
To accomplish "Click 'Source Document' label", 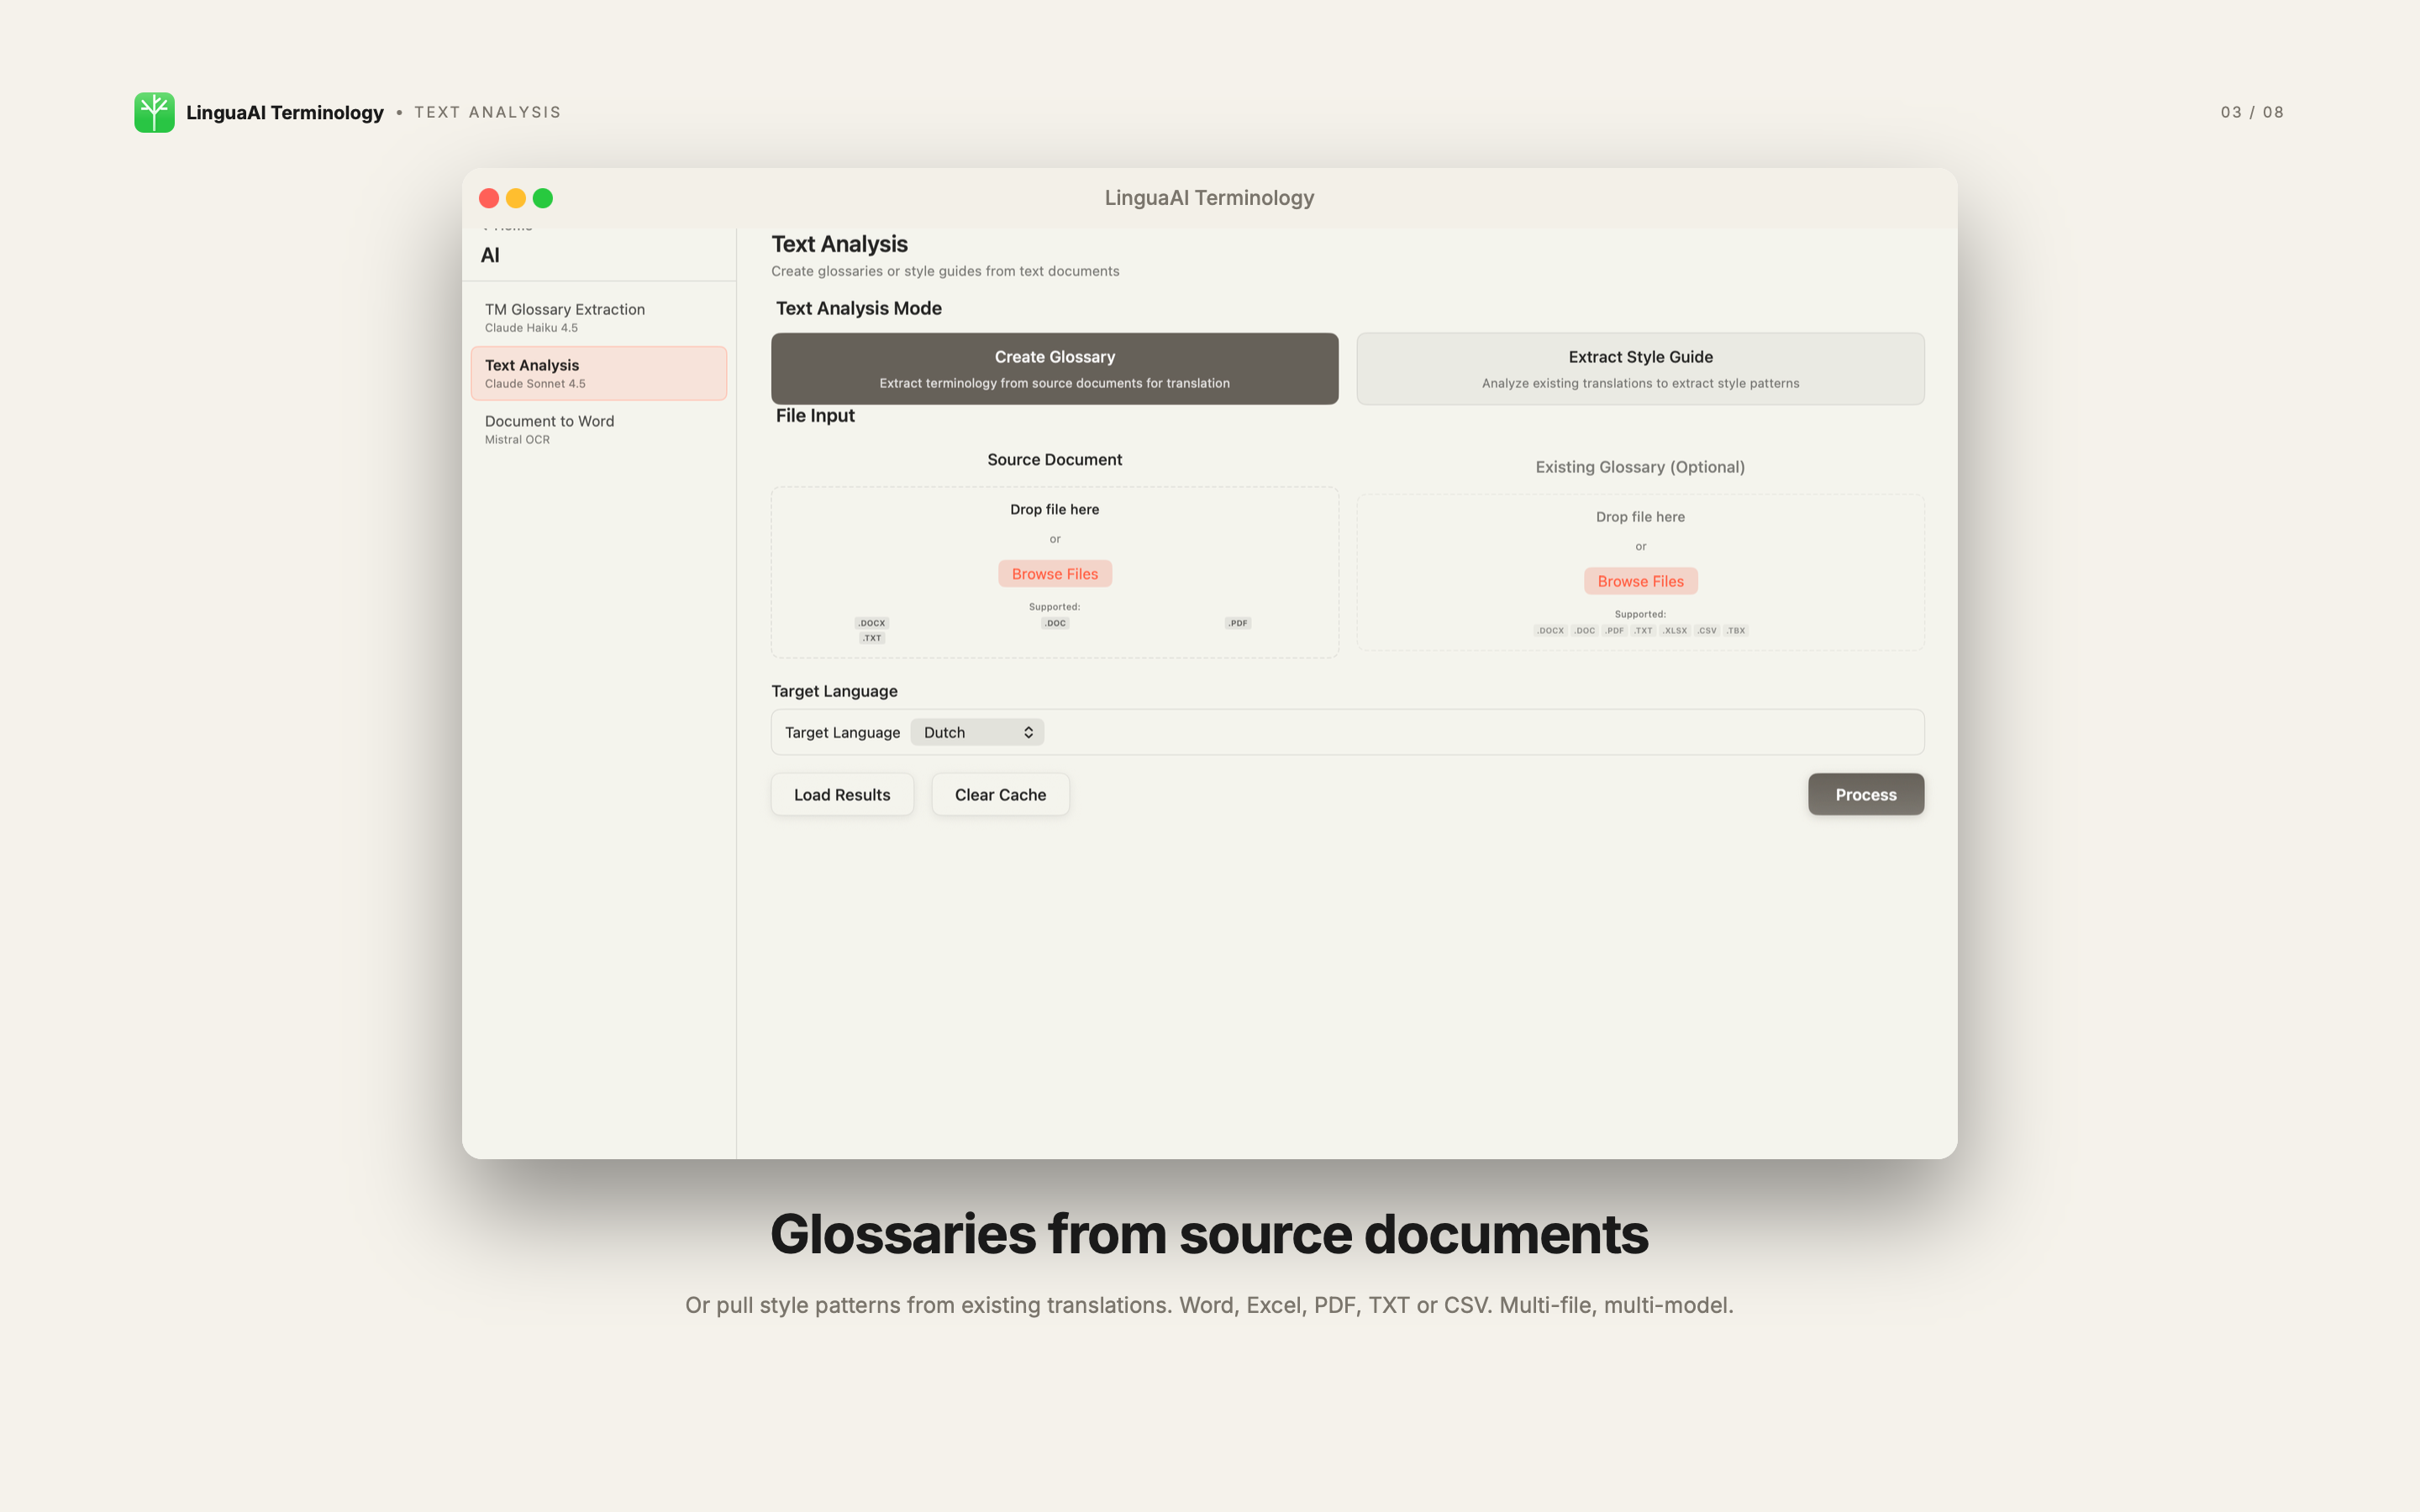I will (x=1054, y=459).
